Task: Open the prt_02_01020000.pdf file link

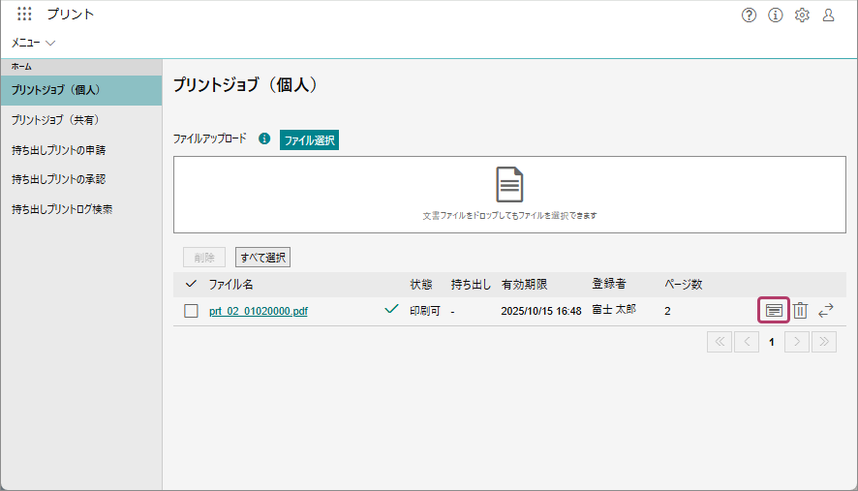Action: tap(259, 311)
